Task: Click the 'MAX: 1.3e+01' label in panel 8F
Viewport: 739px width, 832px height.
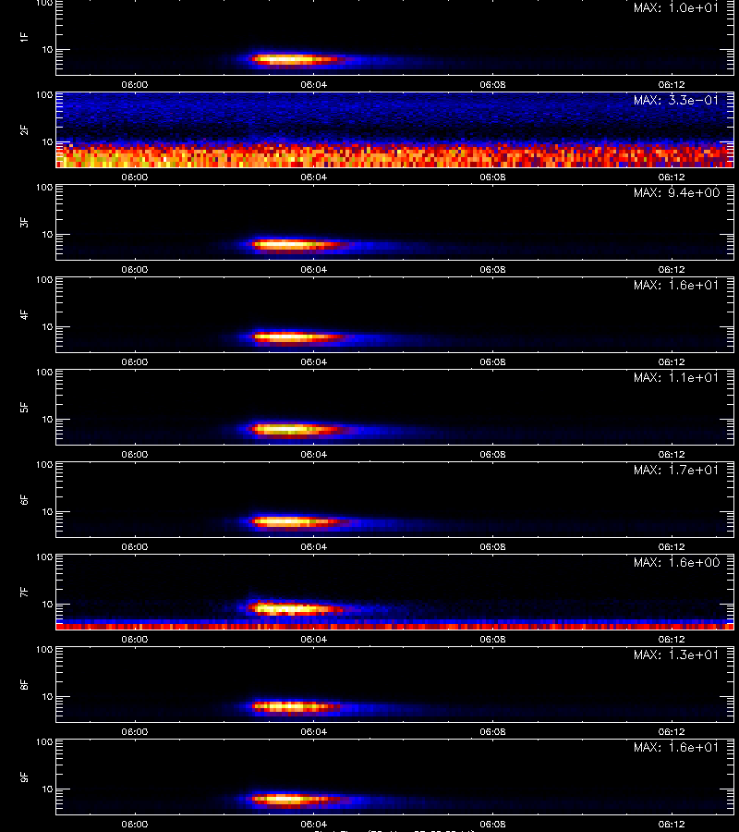Action: point(676,655)
